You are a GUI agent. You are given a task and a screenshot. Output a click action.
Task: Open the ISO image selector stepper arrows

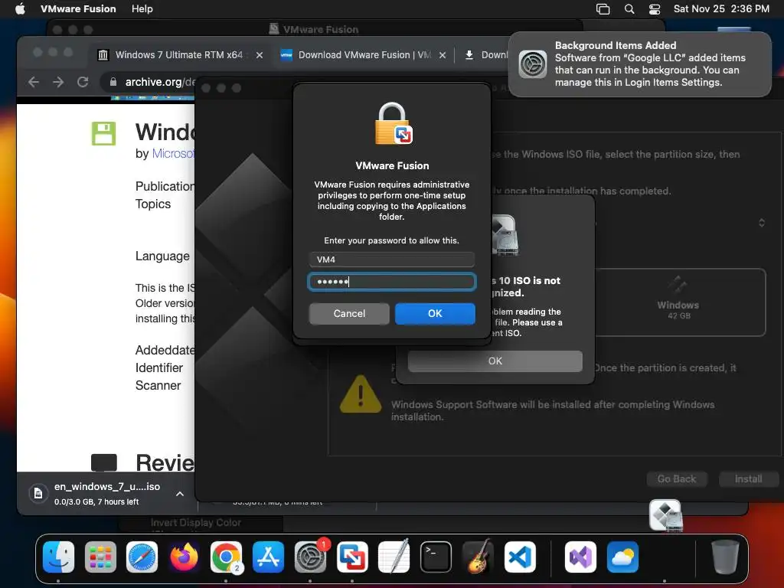click(x=762, y=223)
